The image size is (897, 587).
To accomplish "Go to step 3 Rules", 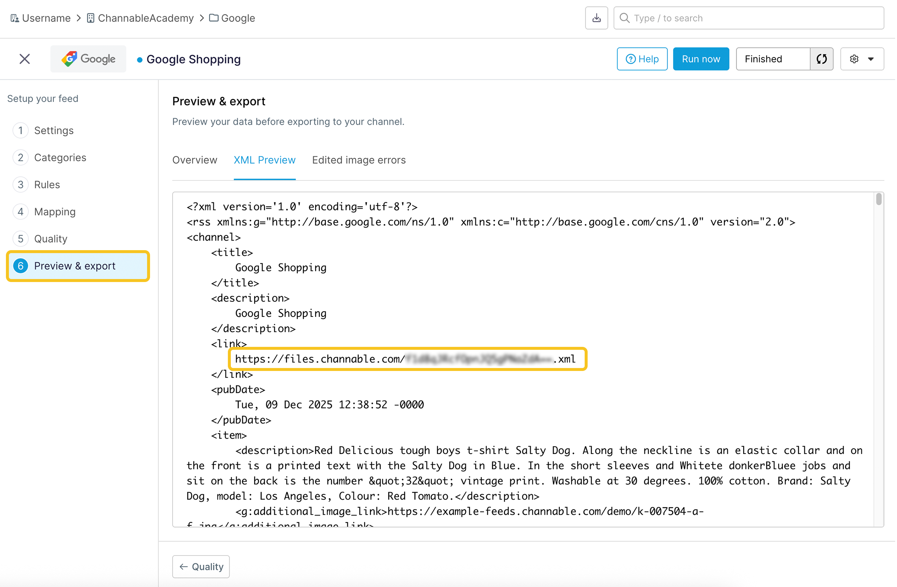I will [x=47, y=185].
